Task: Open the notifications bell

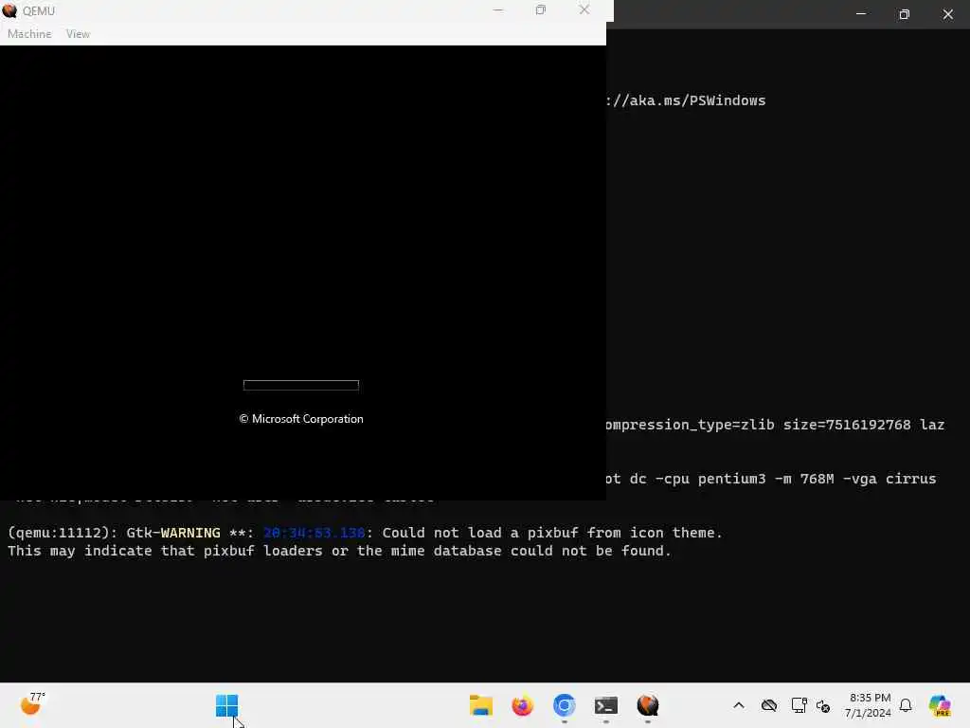Action: (906, 705)
